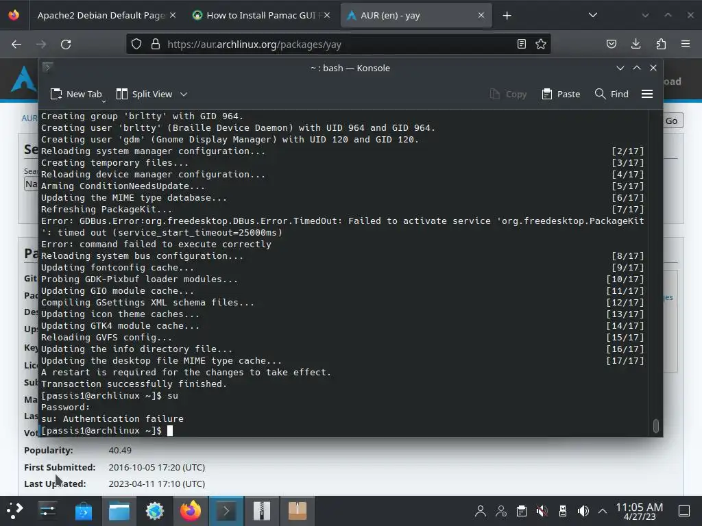
Task: Open Pocket save icon
Action: [x=611, y=45]
